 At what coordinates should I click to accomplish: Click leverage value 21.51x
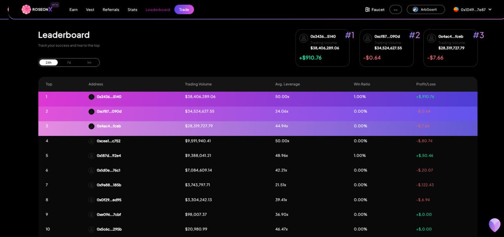click(x=281, y=185)
